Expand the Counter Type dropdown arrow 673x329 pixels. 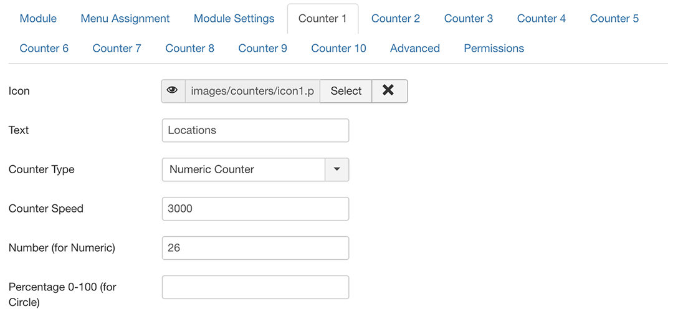336,169
